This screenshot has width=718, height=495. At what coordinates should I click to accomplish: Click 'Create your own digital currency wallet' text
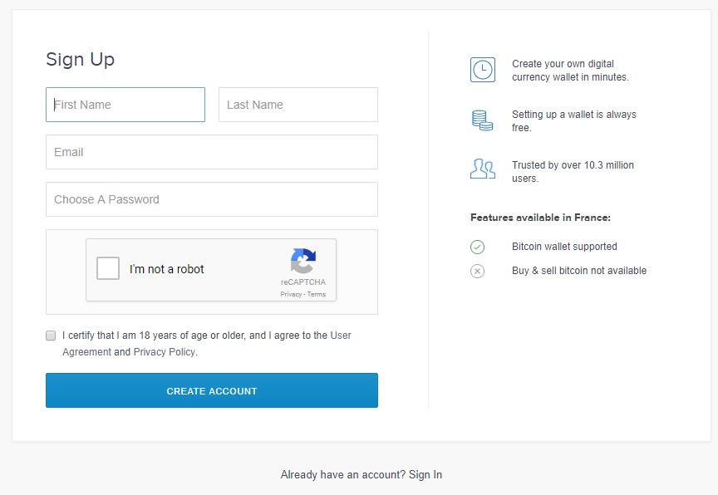click(571, 71)
